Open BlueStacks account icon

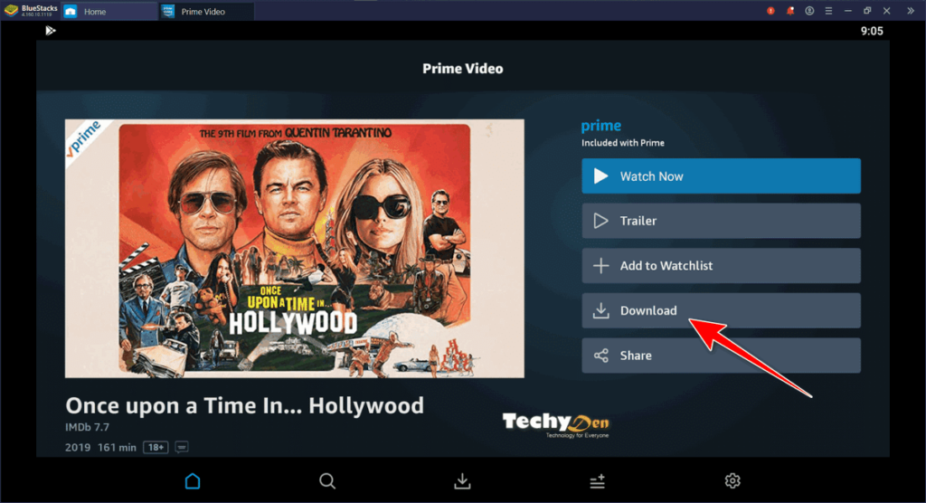click(x=809, y=11)
